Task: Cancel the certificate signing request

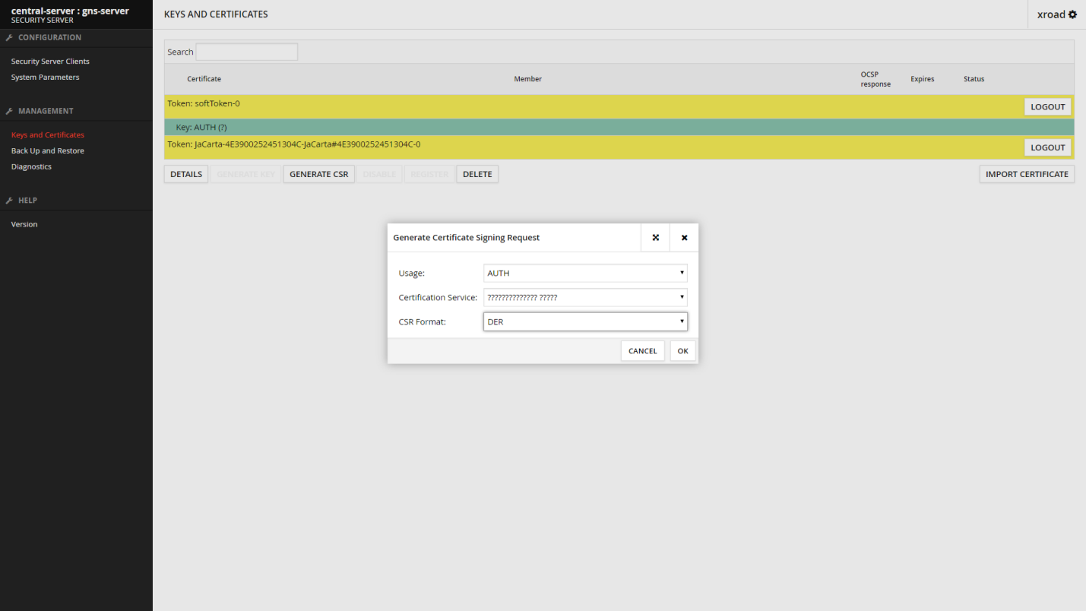Action: 642,350
